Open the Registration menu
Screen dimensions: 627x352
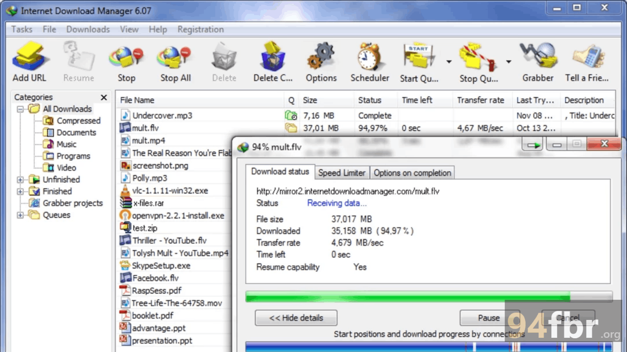pyautogui.click(x=201, y=29)
